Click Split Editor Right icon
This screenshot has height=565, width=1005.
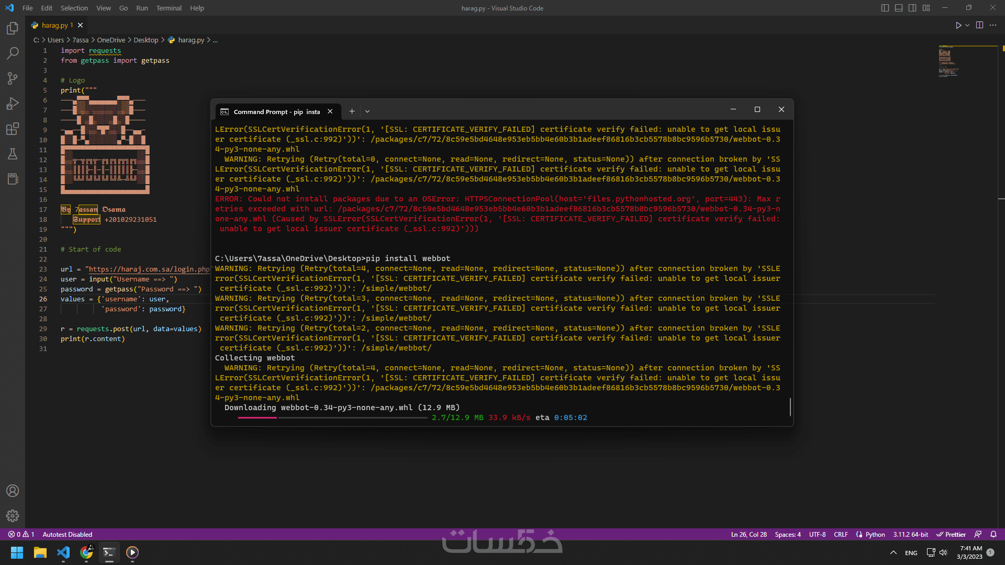click(x=979, y=25)
